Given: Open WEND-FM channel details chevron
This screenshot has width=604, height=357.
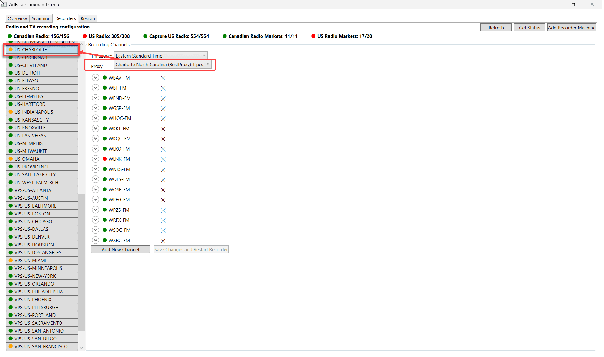Looking at the screenshot, I should (x=96, y=98).
